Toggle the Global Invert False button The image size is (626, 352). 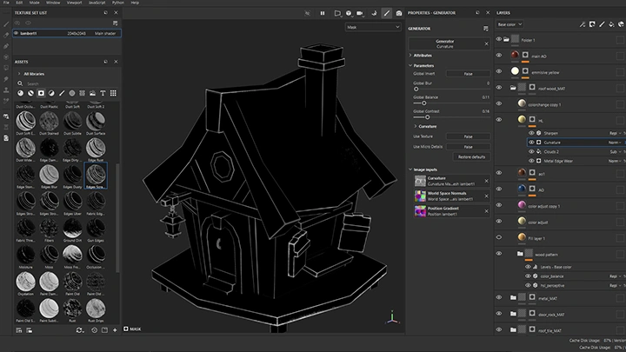click(x=468, y=74)
